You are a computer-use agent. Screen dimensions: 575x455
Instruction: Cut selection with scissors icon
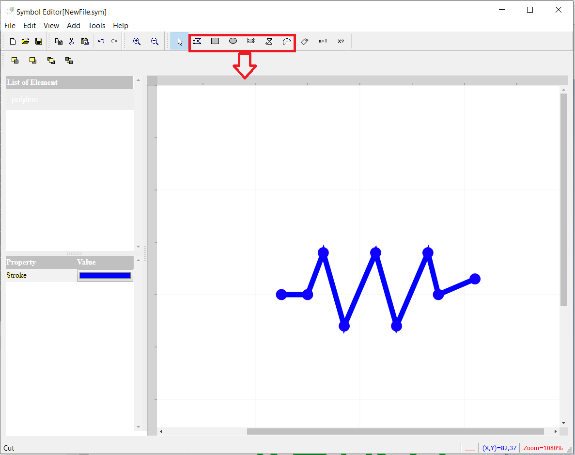click(72, 42)
